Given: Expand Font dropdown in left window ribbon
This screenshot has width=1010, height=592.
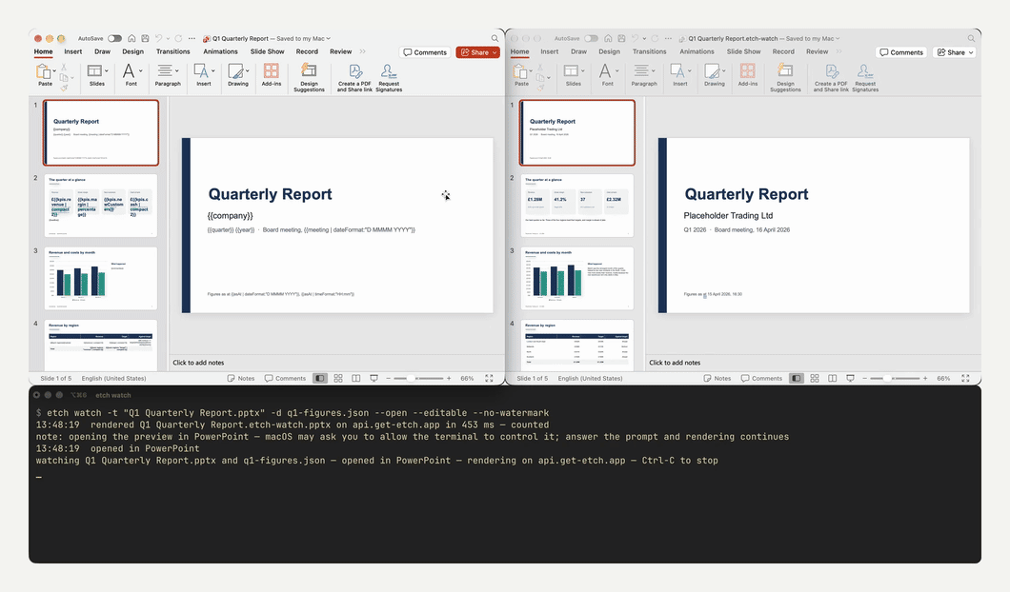Looking at the screenshot, I should (x=140, y=70).
